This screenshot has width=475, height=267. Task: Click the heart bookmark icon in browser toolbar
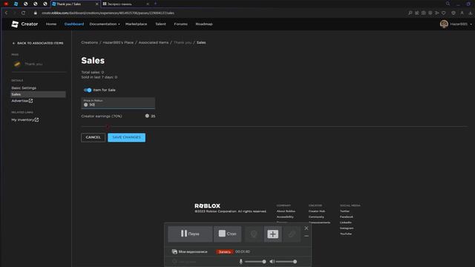(x=444, y=13)
